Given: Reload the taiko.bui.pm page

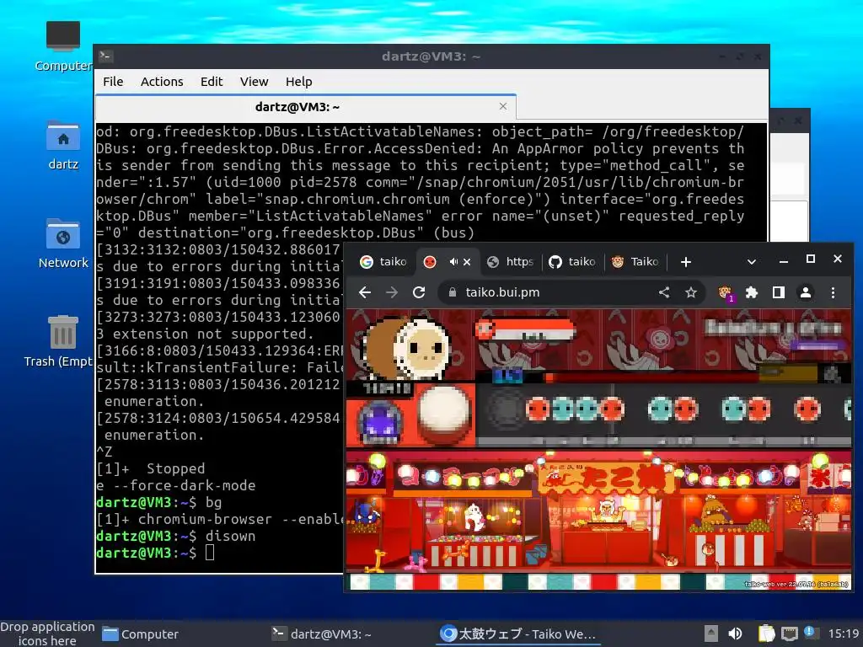Looking at the screenshot, I should 419,292.
